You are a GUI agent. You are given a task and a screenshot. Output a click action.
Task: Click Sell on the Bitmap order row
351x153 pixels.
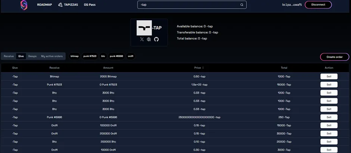pyautogui.click(x=328, y=76)
